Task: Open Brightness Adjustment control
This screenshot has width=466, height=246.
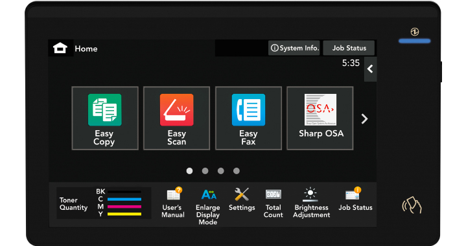Action: 311,203
